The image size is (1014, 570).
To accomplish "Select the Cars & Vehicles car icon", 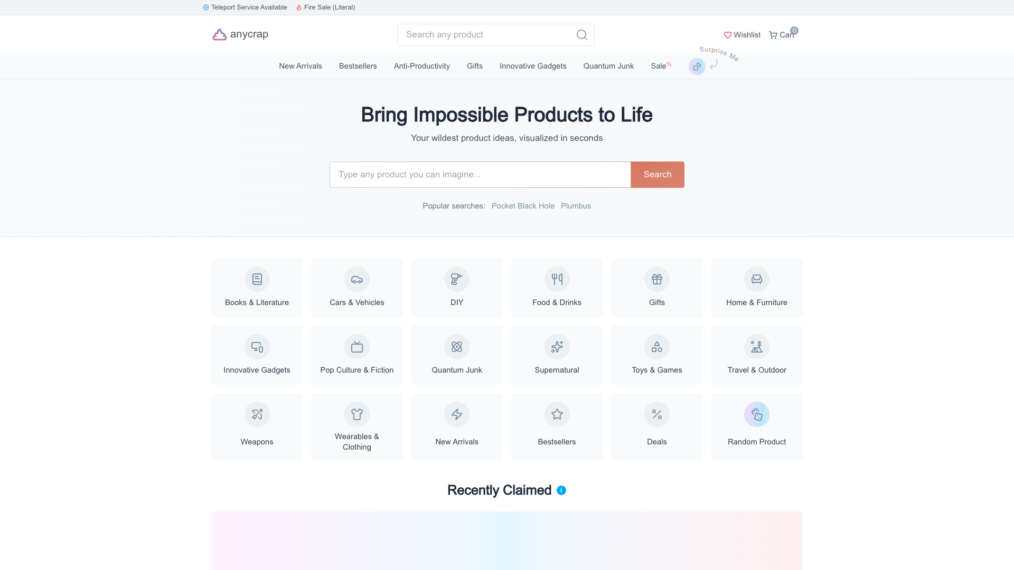I will [x=357, y=279].
